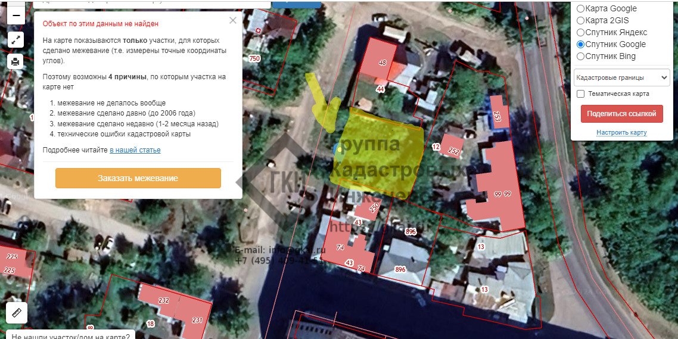
Task: Open Настроить карту link
Action: pos(622,132)
